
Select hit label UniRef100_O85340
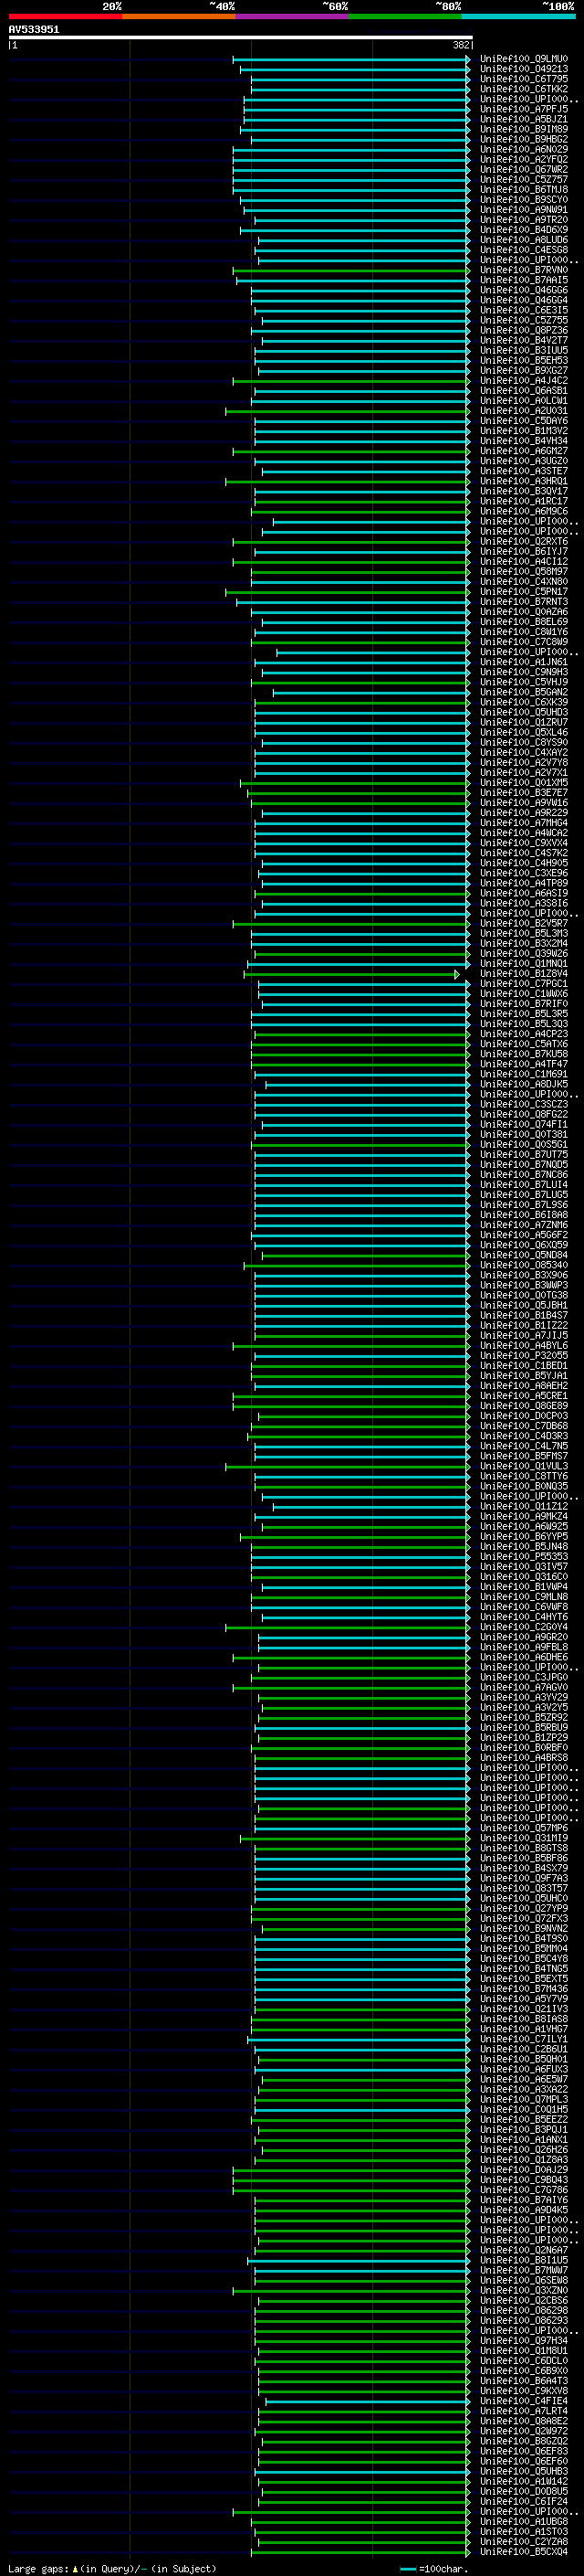[524, 1265]
